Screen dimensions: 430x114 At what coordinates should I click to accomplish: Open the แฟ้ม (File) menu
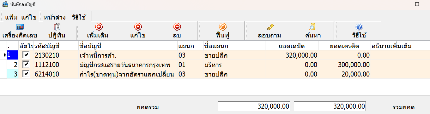[x=11, y=17]
